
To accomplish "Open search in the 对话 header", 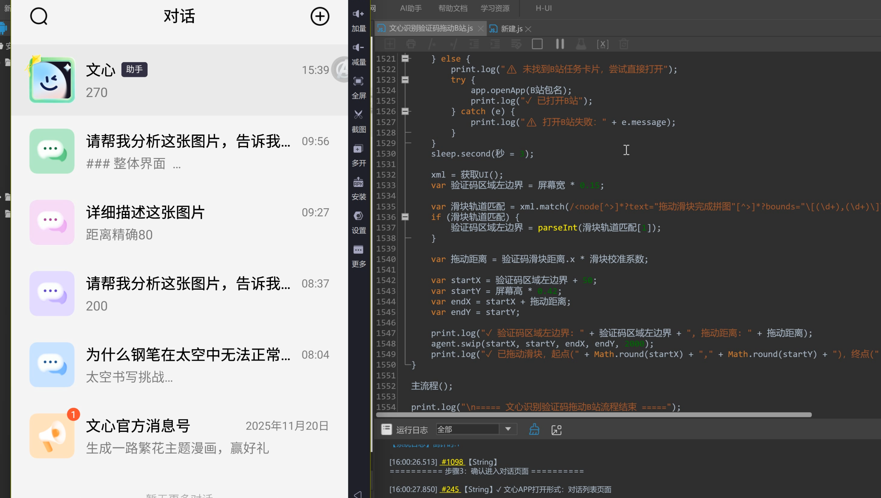I will coord(39,16).
